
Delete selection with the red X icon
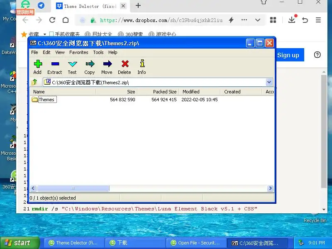tap(124, 67)
